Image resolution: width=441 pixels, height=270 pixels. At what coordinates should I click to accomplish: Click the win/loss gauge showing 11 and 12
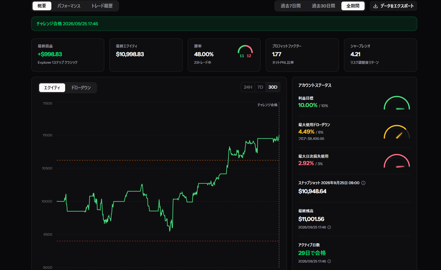tap(245, 52)
